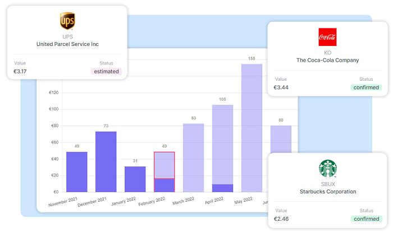The image size is (393, 232).
Task: Click the SBUX ticker symbol text
Action: pos(327,184)
